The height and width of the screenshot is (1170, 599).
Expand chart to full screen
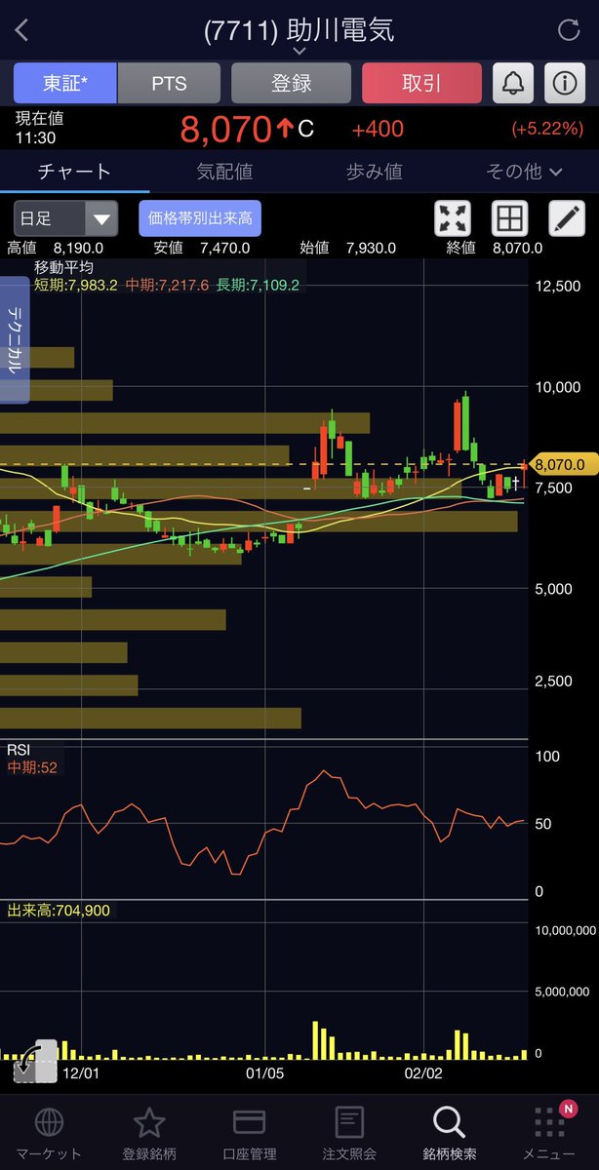(453, 218)
